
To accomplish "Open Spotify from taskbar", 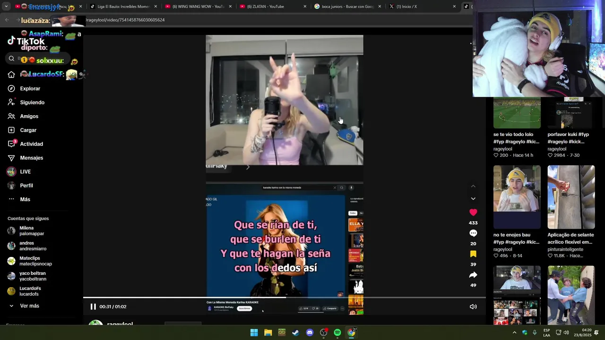I will coord(337,332).
